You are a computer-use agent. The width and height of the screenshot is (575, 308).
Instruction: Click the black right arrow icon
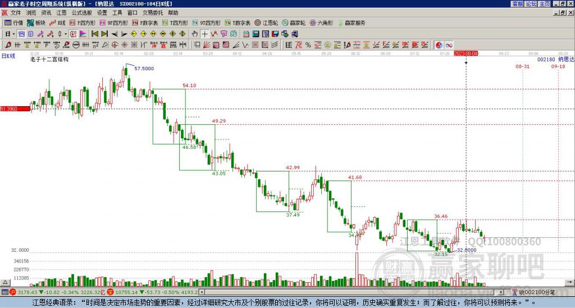click(x=124, y=34)
